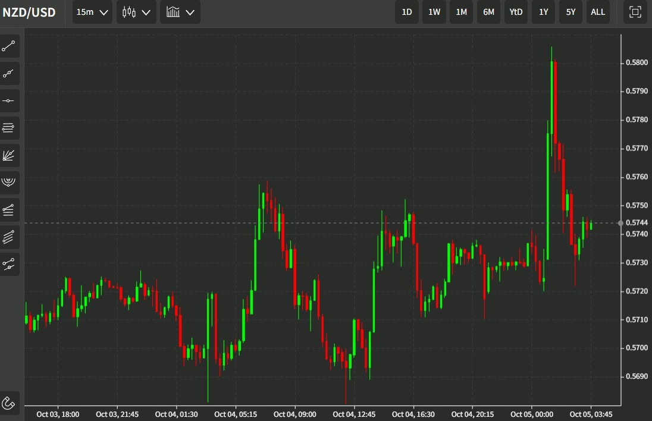Select the Gann fan tool
Image resolution: width=652 pixels, height=421 pixels.
pyautogui.click(x=9, y=155)
